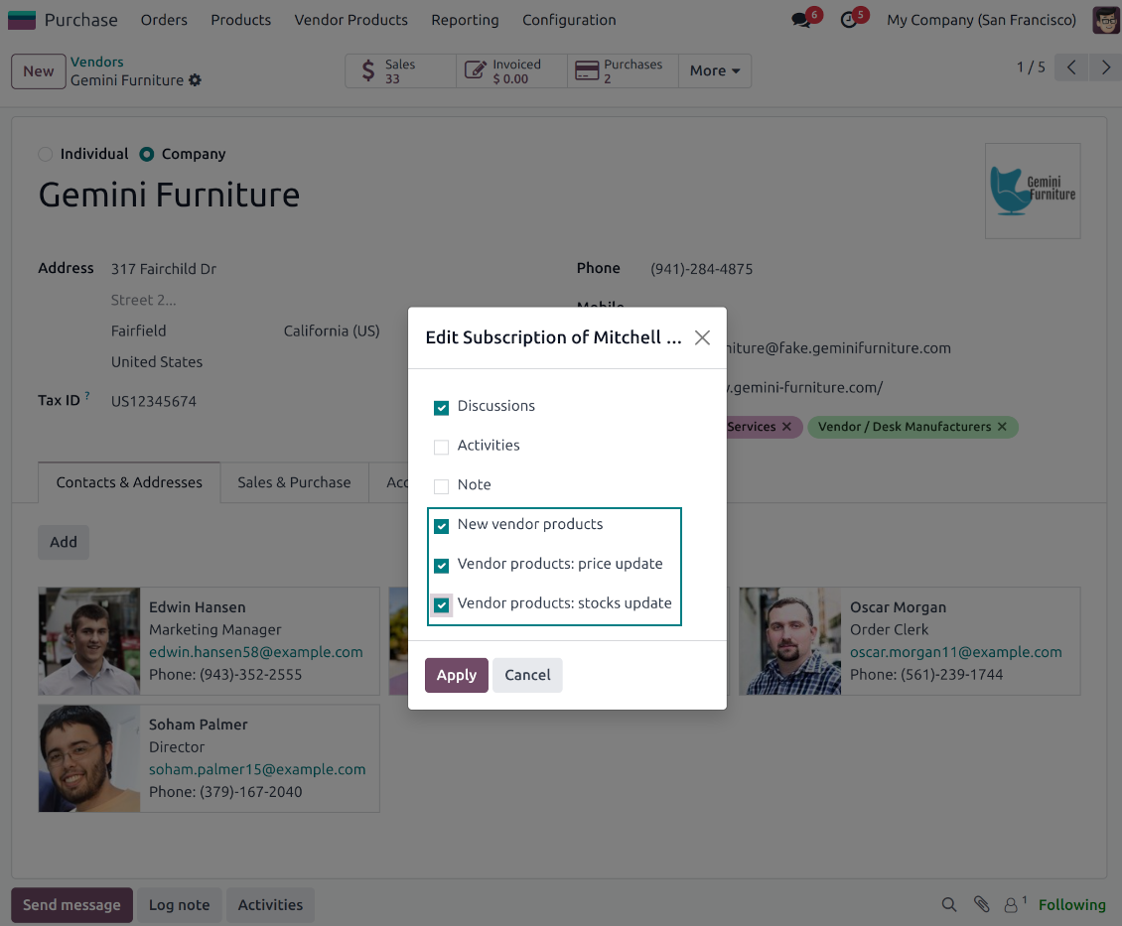This screenshot has height=926, width=1122.
Task: Go to the previous record with the left chevron
Action: click(x=1070, y=67)
